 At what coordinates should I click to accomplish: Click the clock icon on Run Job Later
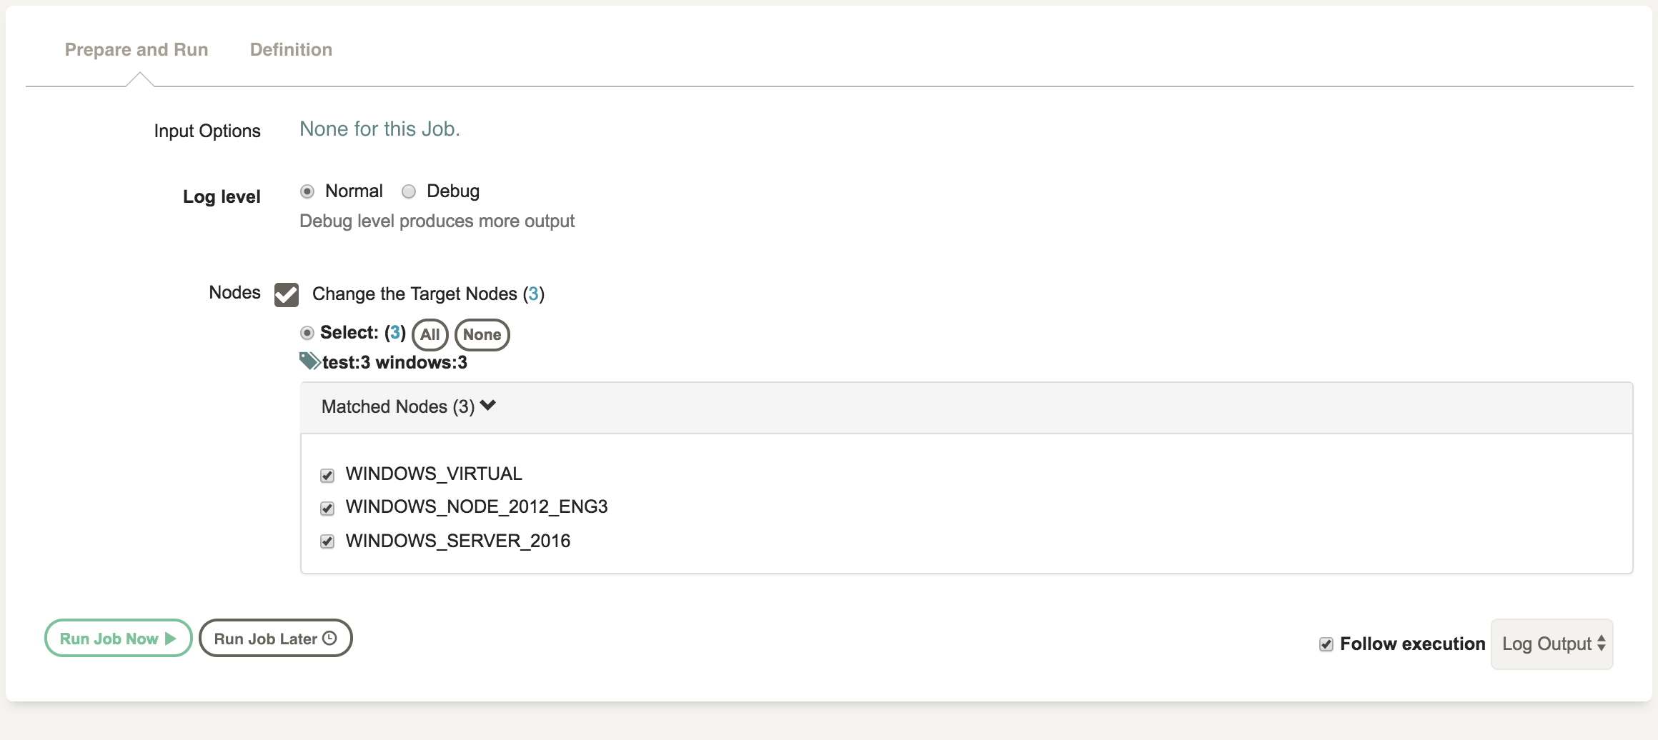329,638
